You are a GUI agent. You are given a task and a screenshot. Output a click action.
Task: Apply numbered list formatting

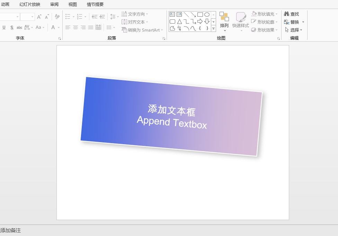pos(80,17)
